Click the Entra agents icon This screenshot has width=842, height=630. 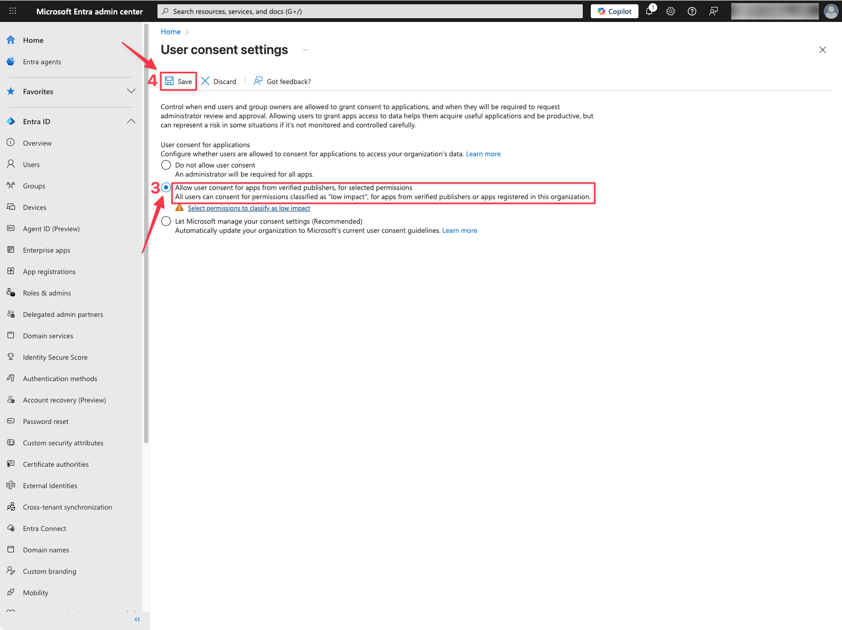11,62
